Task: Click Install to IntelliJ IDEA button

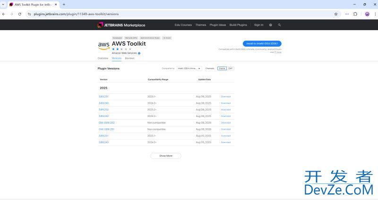Action: [x=262, y=43]
